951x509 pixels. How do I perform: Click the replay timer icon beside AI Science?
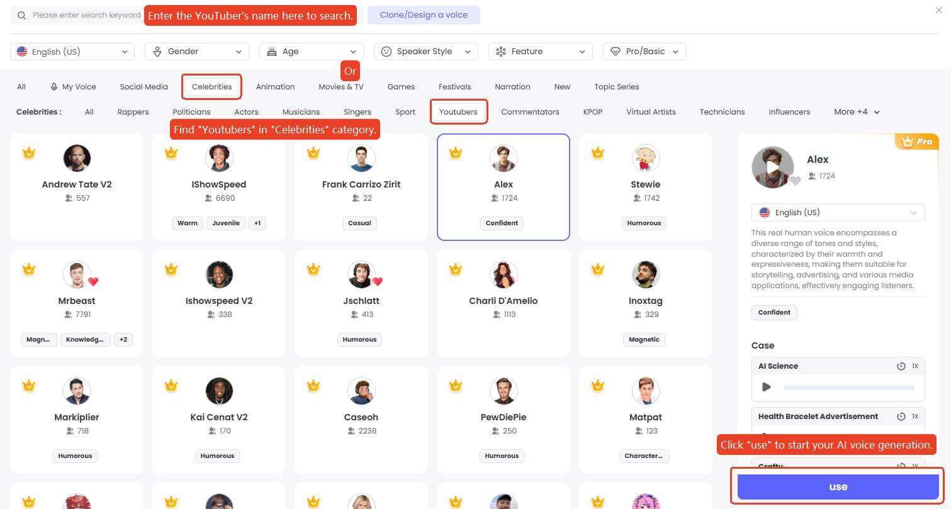900,366
